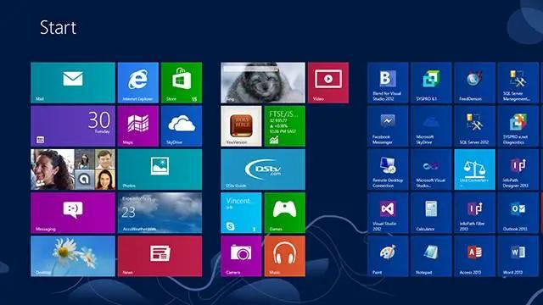Open the Messaging tile
This screenshot has height=305, width=543.
(x=73, y=213)
